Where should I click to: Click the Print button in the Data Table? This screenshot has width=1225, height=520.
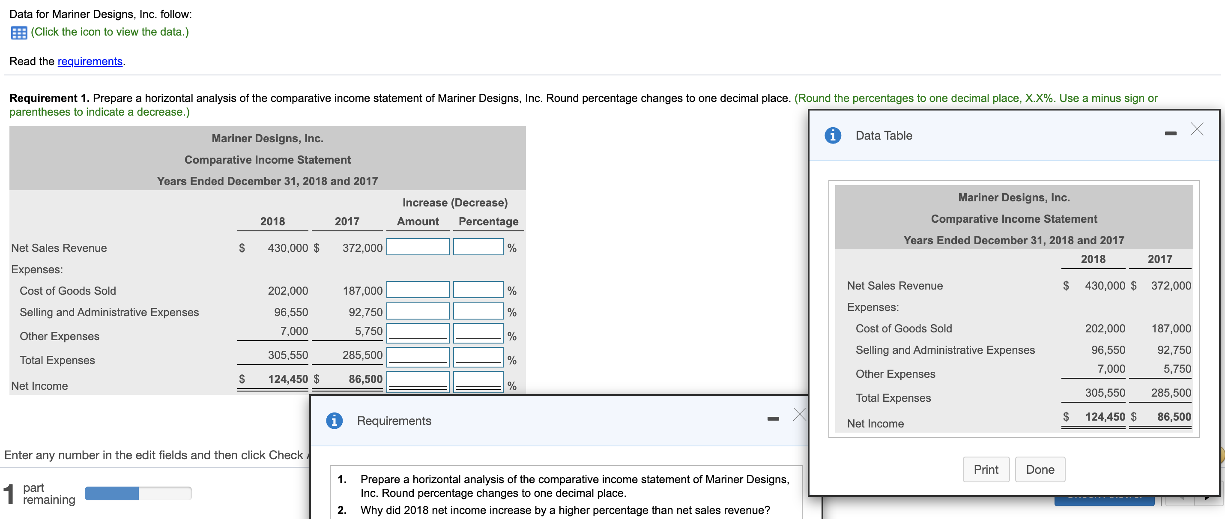click(x=986, y=469)
